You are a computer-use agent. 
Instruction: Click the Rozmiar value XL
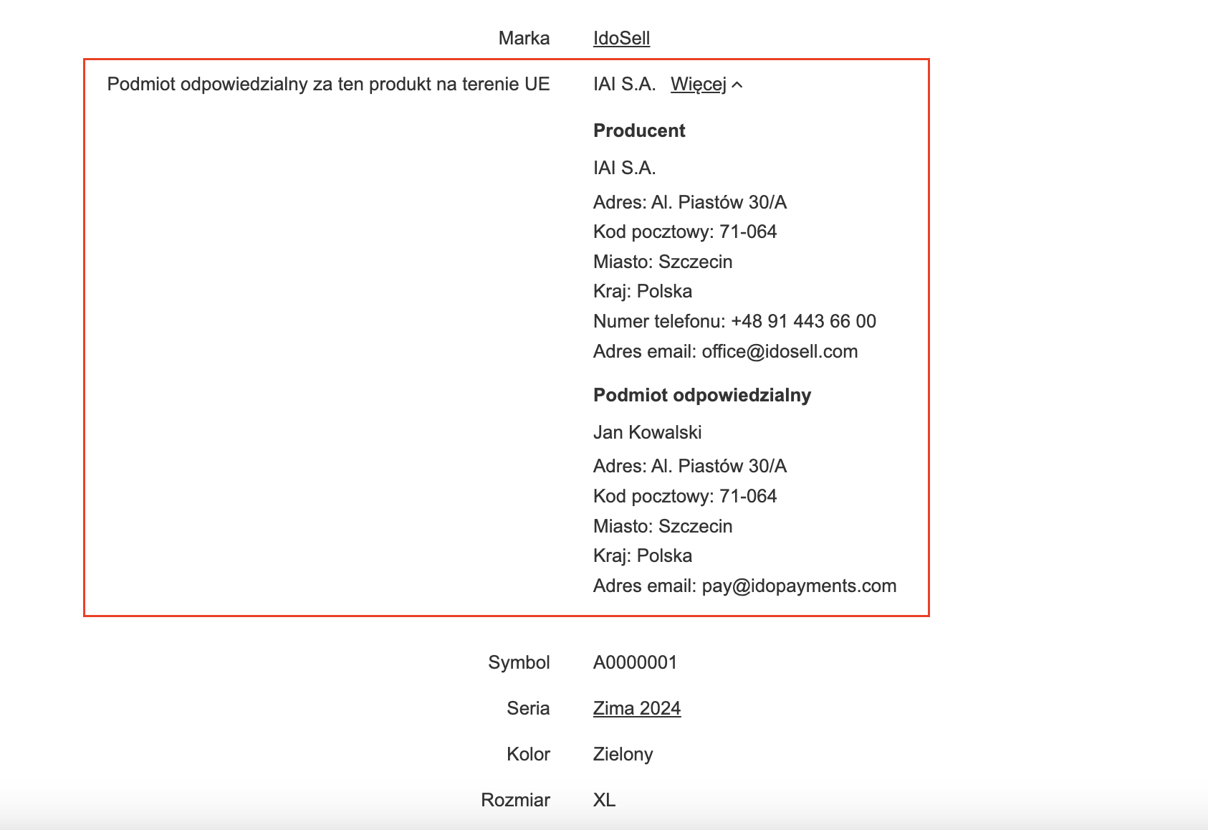click(x=605, y=800)
